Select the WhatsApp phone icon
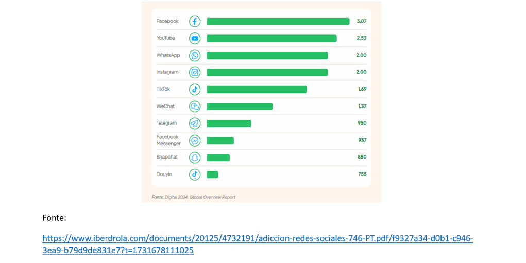The width and height of the screenshot is (526, 263). coord(195,55)
